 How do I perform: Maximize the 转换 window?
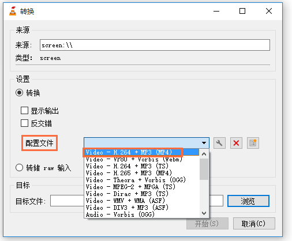point(242,11)
